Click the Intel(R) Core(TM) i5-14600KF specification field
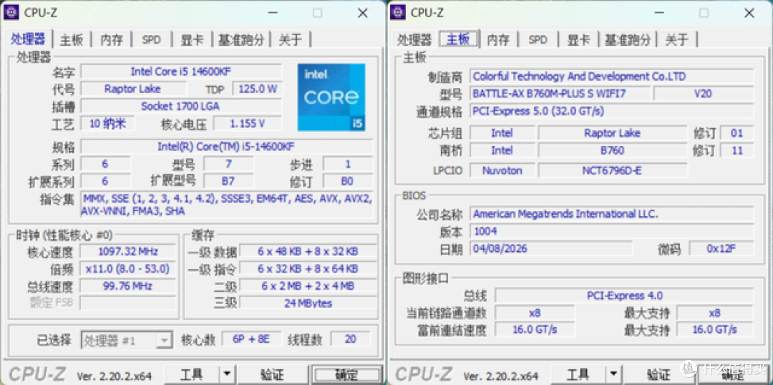This screenshot has width=773, height=385. click(x=227, y=147)
